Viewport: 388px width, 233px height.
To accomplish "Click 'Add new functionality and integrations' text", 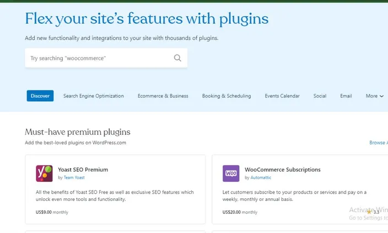I will coord(121,38).
